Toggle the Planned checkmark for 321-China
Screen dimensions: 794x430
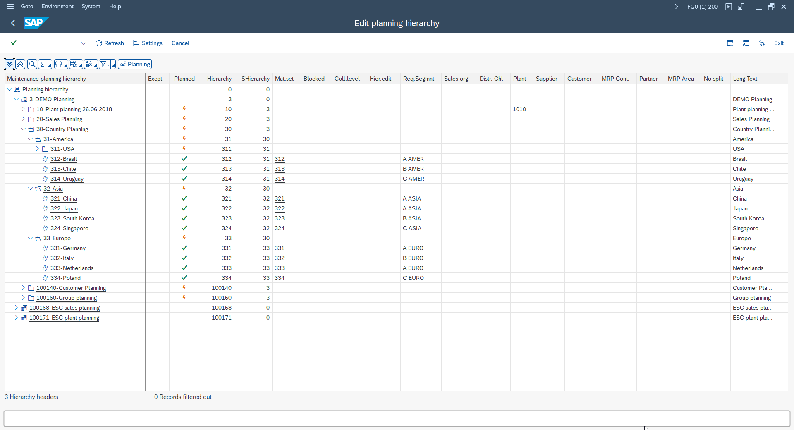tap(184, 198)
